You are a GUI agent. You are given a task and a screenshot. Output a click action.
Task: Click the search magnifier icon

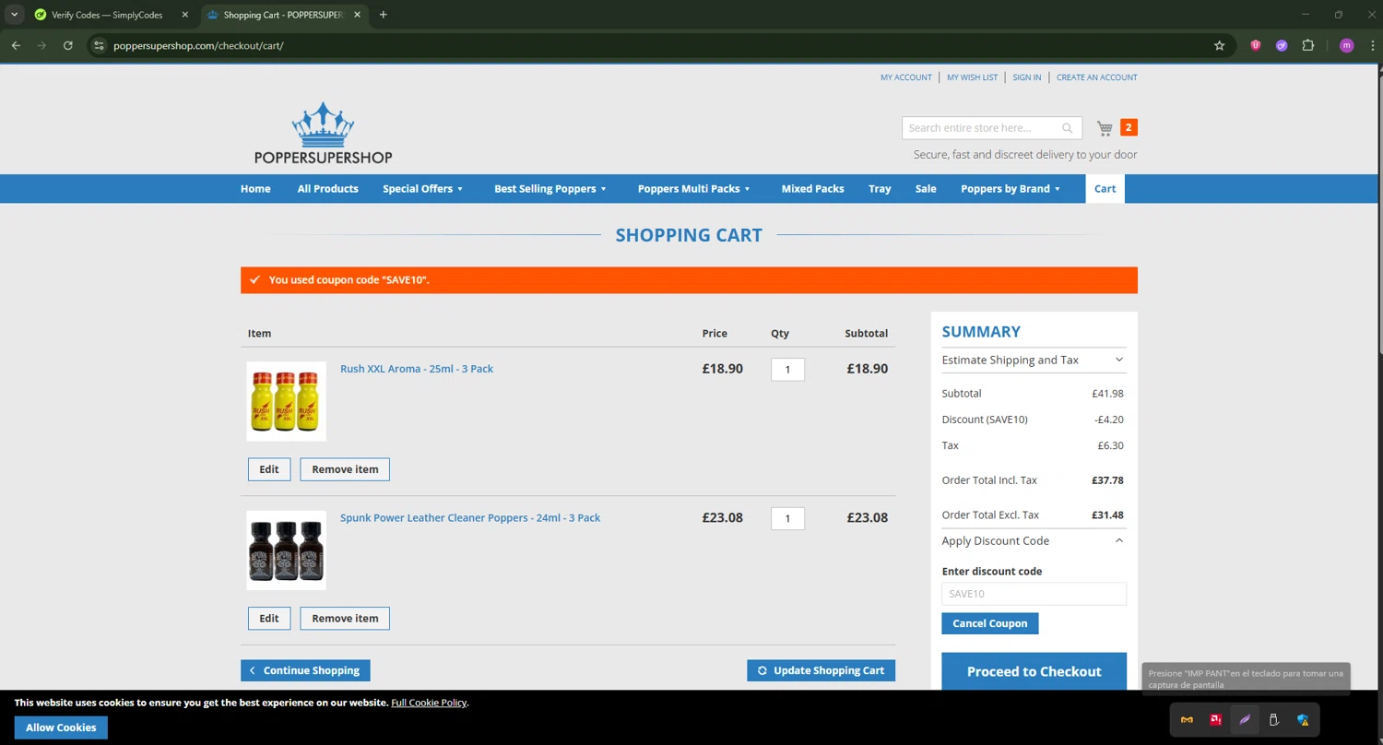point(1068,128)
